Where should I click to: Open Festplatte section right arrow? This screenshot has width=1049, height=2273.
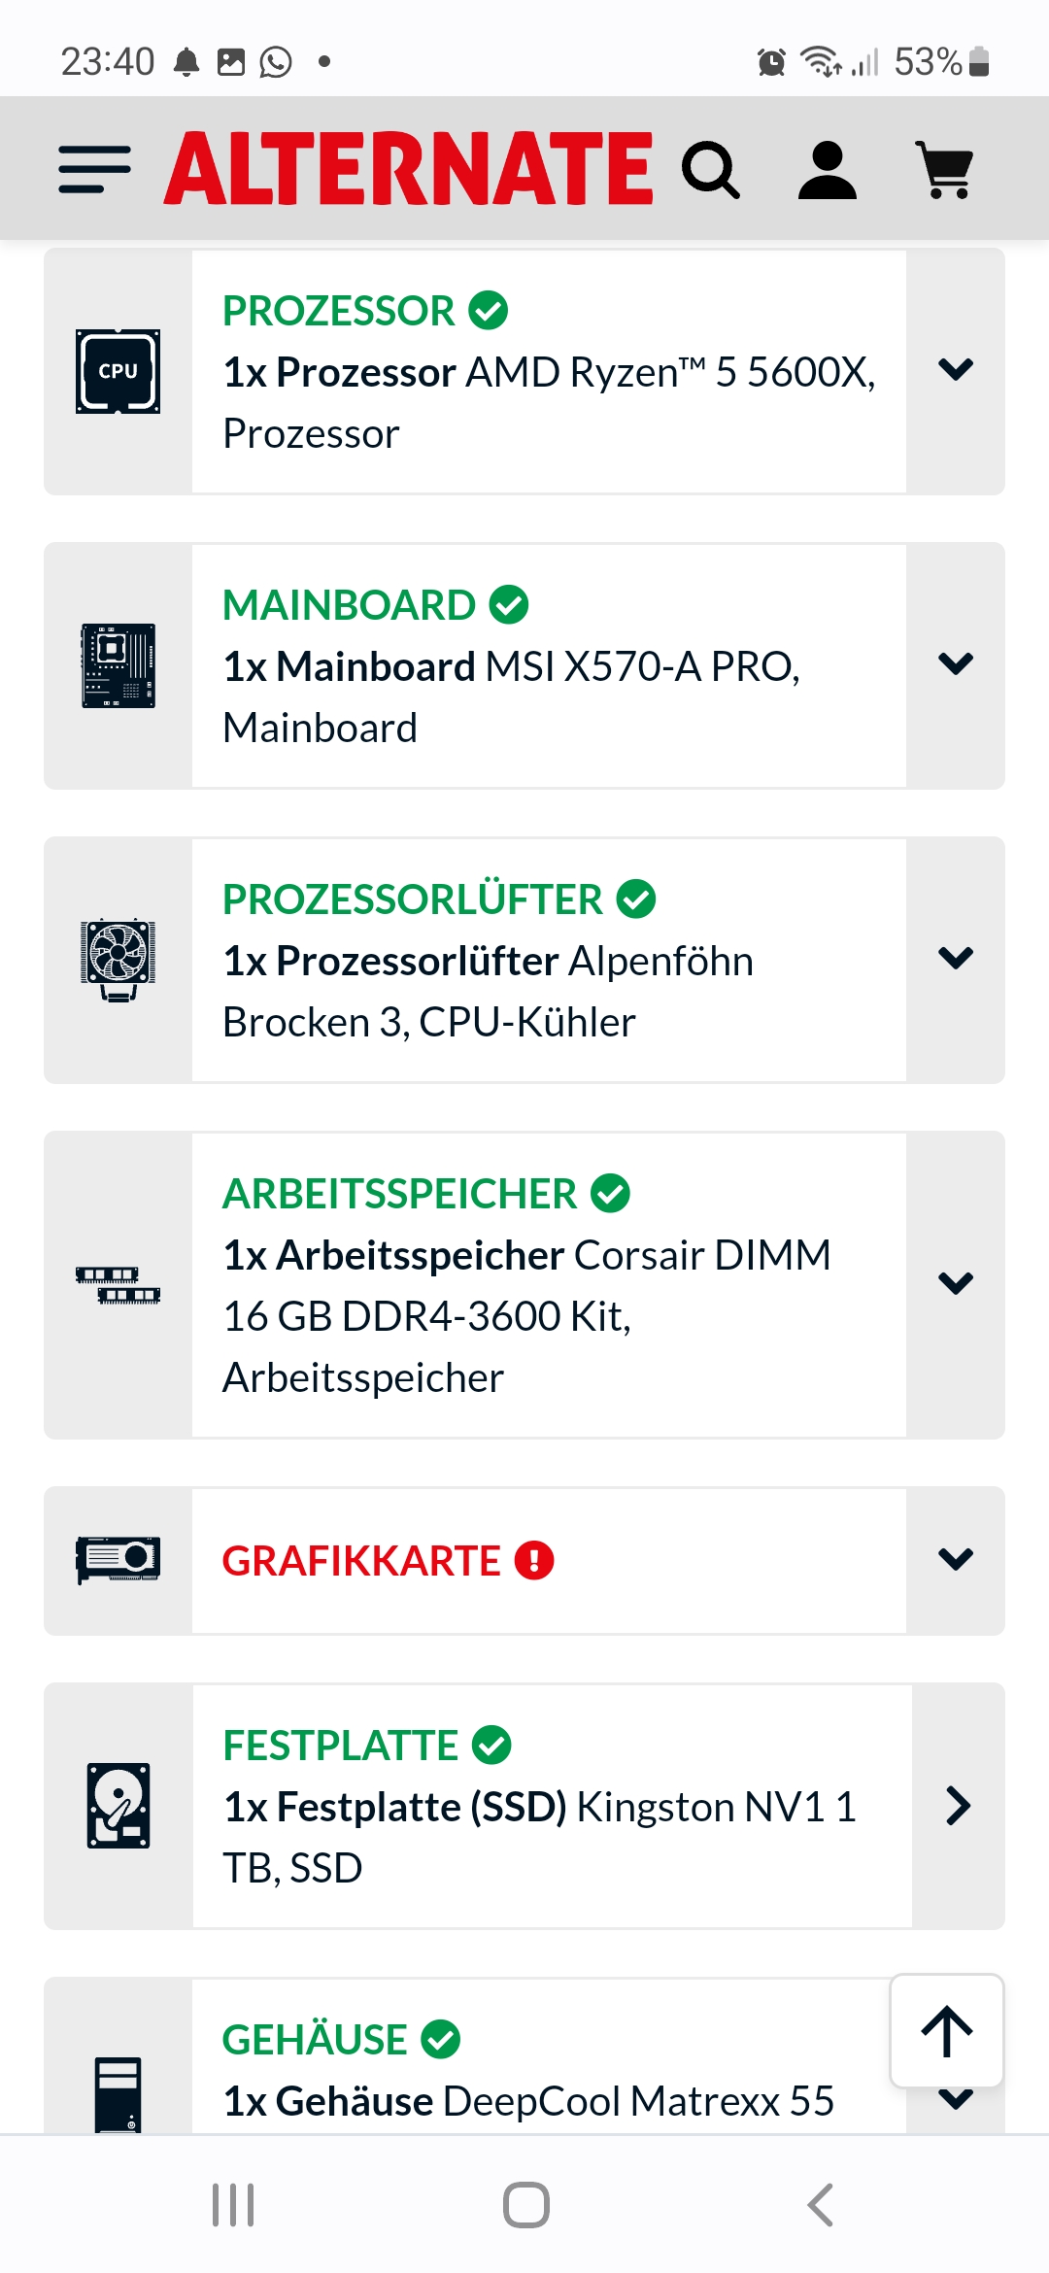coord(958,1806)
